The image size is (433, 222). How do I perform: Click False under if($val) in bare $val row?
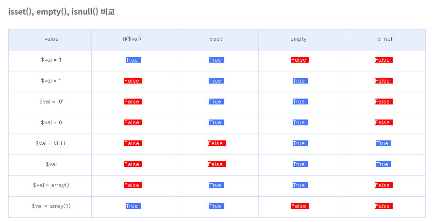click(133, 164)
